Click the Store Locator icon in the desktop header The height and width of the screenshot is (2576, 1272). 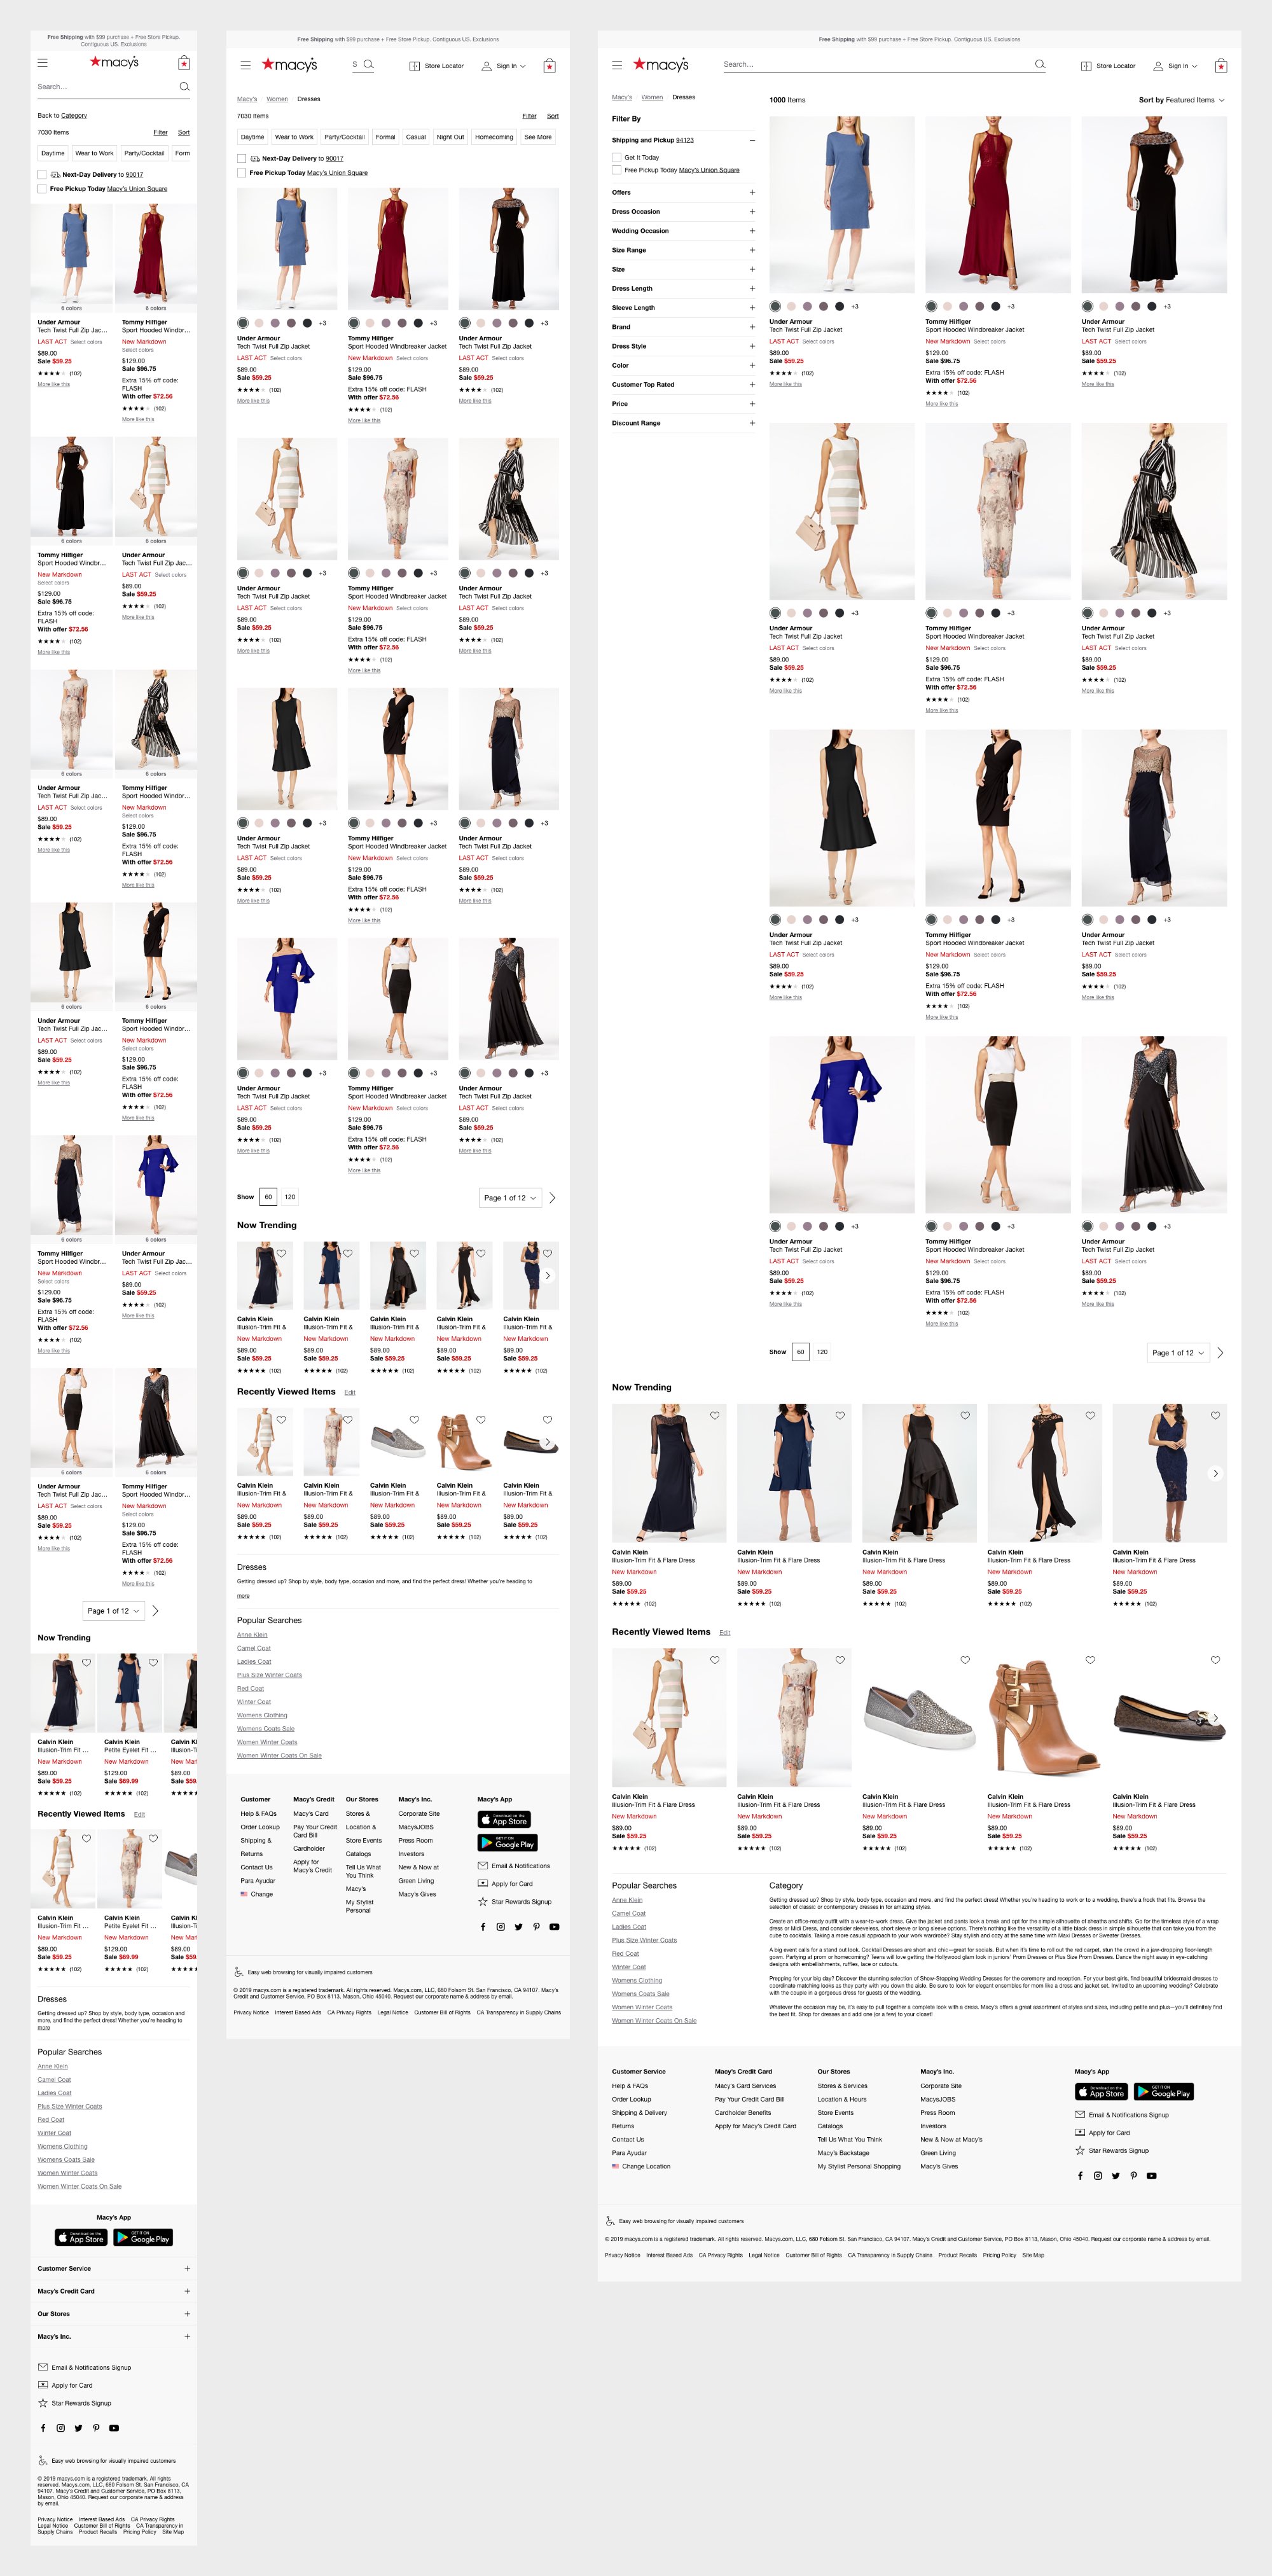(1086, 66)
